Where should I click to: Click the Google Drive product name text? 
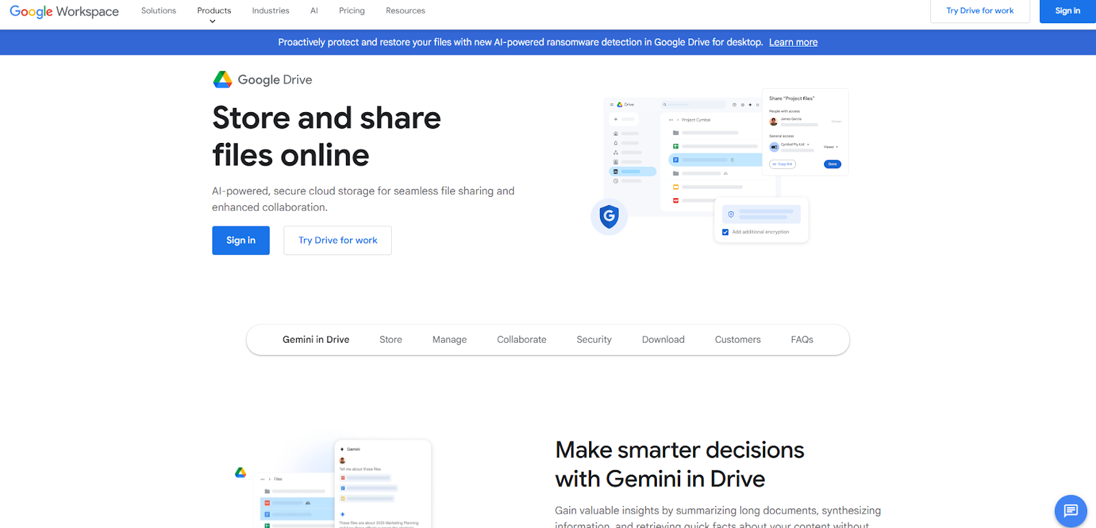pos(275,80)
